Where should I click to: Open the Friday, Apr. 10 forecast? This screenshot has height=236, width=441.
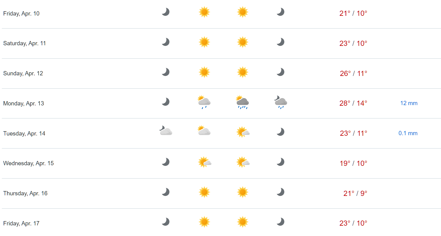[221, 13]
